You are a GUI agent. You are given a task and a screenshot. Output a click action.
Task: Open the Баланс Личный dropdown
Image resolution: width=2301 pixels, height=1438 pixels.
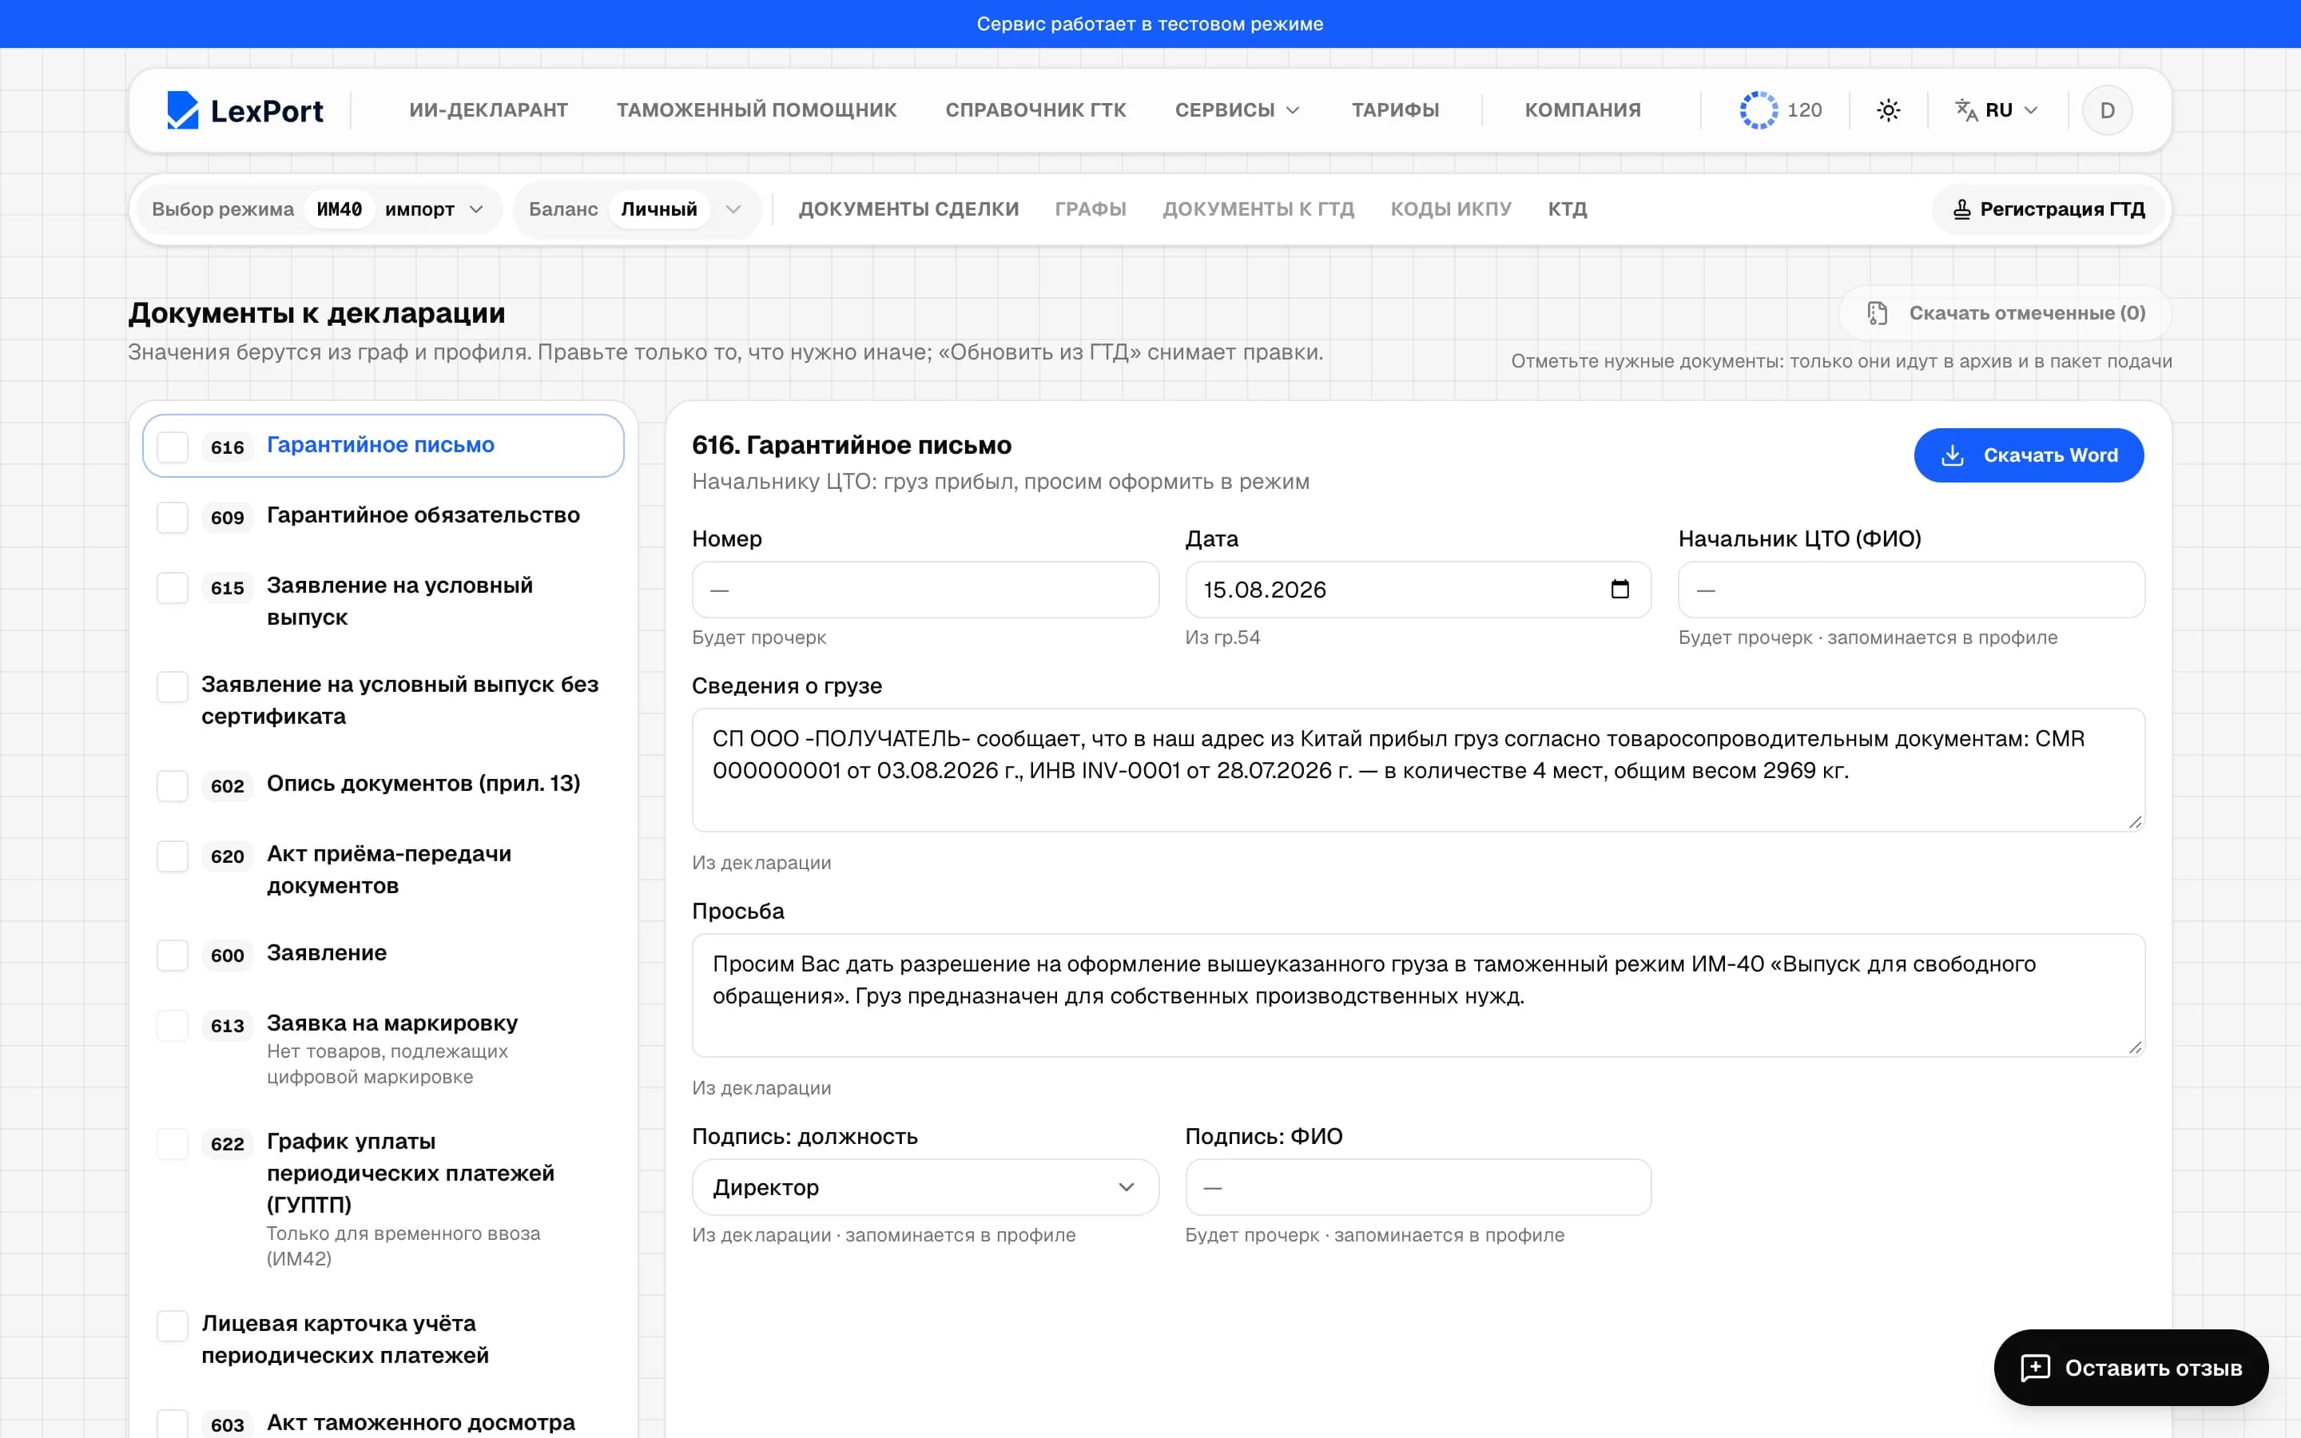[636, 209]
